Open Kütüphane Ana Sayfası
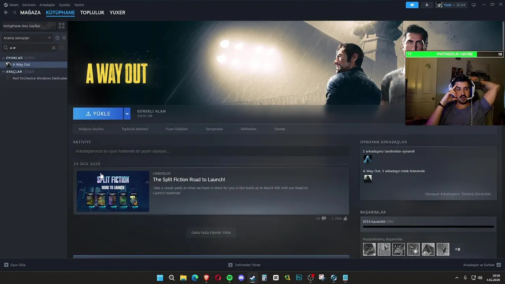 pyautogui.click(x=28, y=26)
